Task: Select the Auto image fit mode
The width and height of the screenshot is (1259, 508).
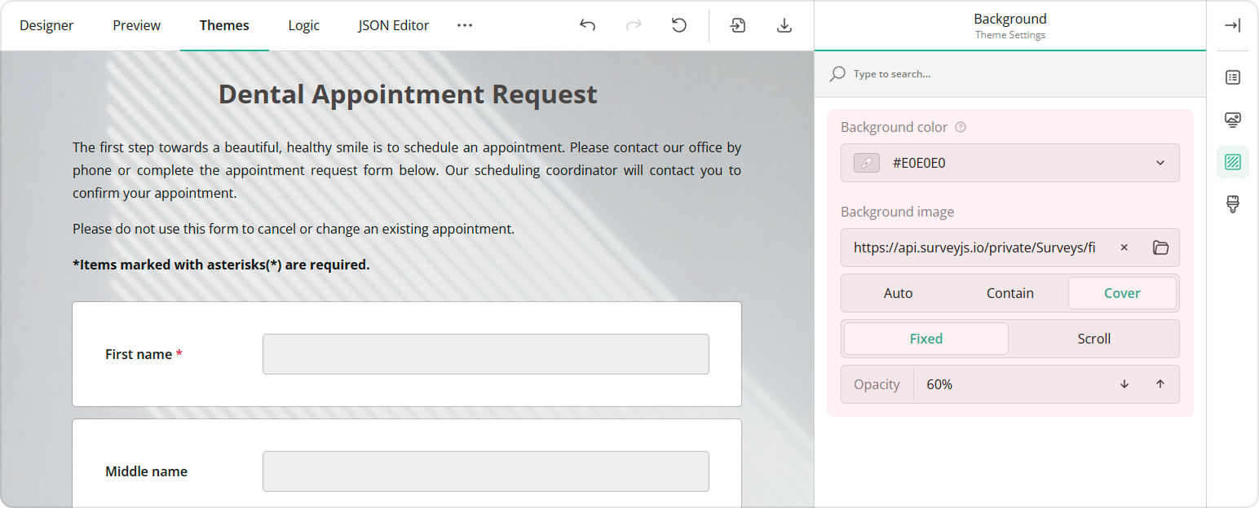Action: [898, 292]
